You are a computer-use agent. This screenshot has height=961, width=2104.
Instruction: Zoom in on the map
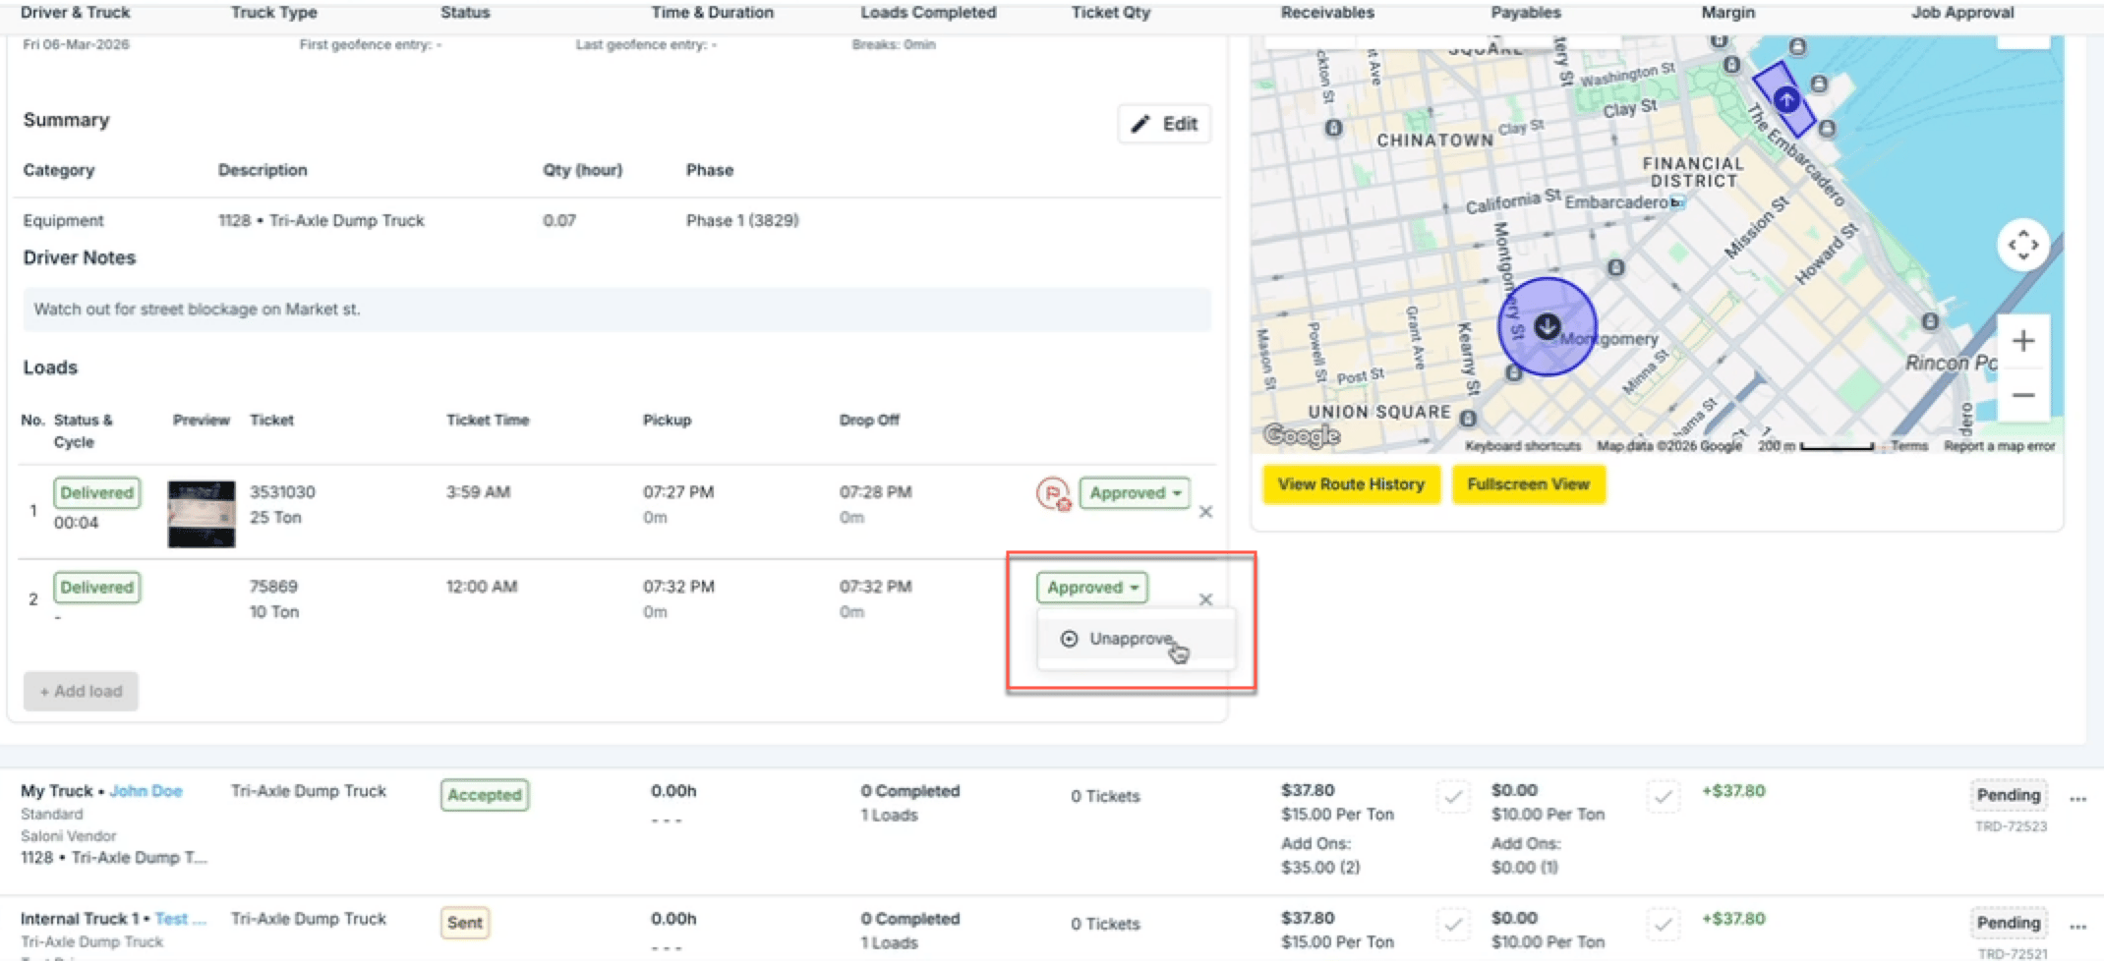2022,341
